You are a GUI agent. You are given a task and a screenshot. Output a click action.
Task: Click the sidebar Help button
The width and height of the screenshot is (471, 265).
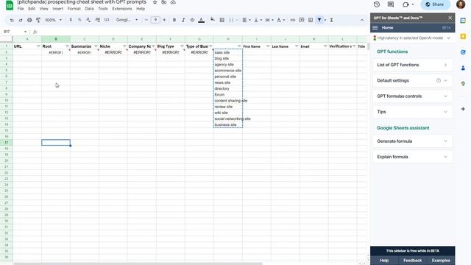click(x=384, y=260)
